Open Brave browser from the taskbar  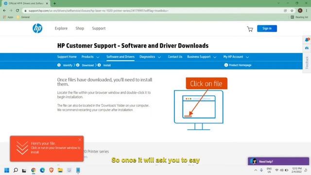point(51,170)
